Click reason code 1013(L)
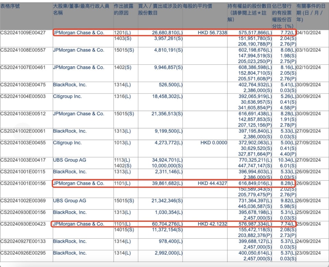The height and width of the screenshot is (267, 329). 122,143
